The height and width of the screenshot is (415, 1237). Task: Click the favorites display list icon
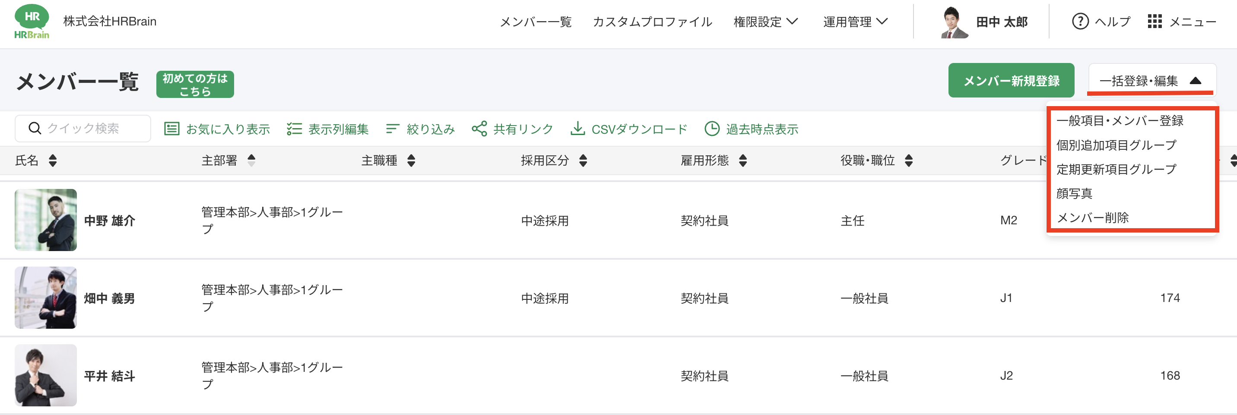pos(171,129)
